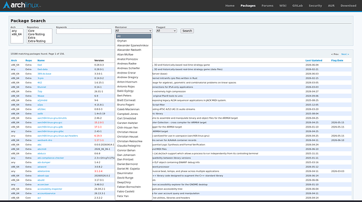Sort results by Arch column
362x202 pixels.
14,60
